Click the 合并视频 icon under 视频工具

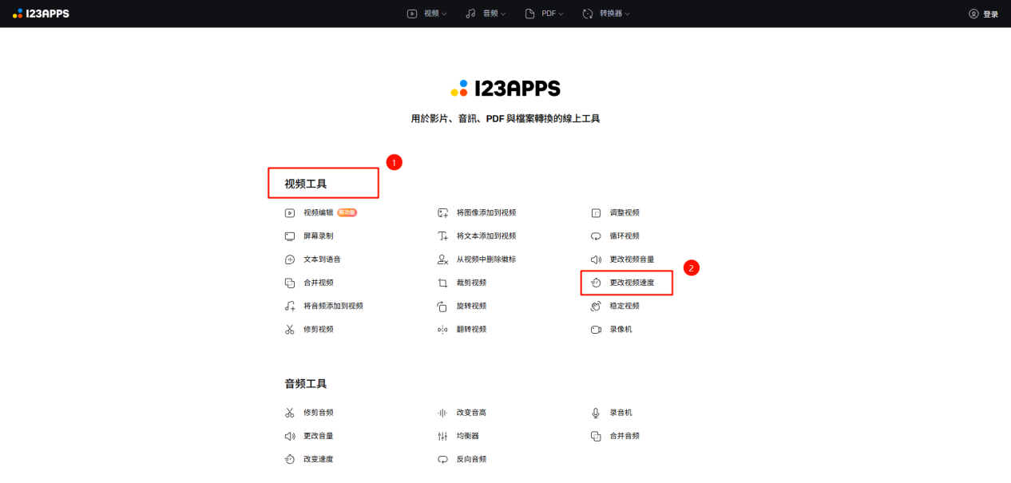tap(290, 283)
